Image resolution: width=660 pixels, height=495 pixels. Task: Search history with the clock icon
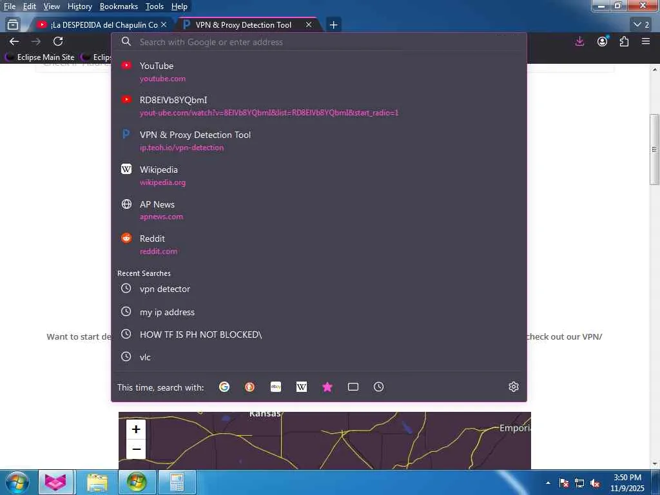coord(379,387)
